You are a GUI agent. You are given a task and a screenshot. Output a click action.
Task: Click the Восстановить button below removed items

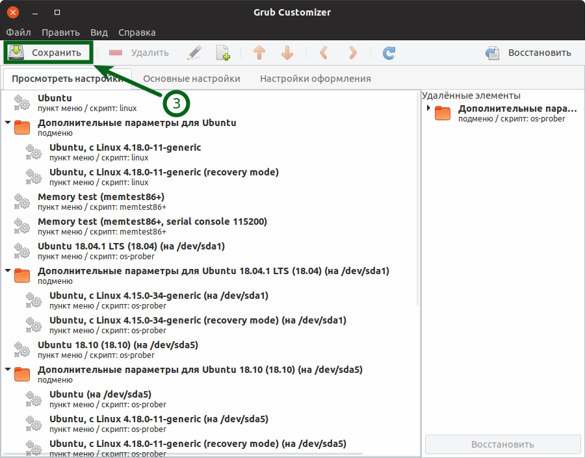(502, 444)
